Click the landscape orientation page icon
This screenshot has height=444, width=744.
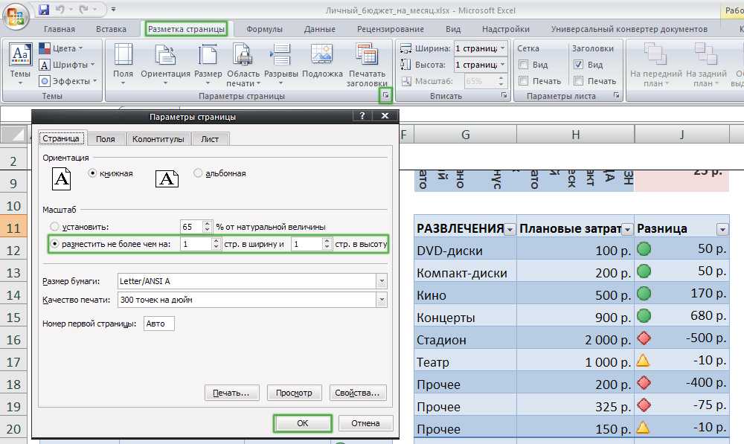[167, 178]
